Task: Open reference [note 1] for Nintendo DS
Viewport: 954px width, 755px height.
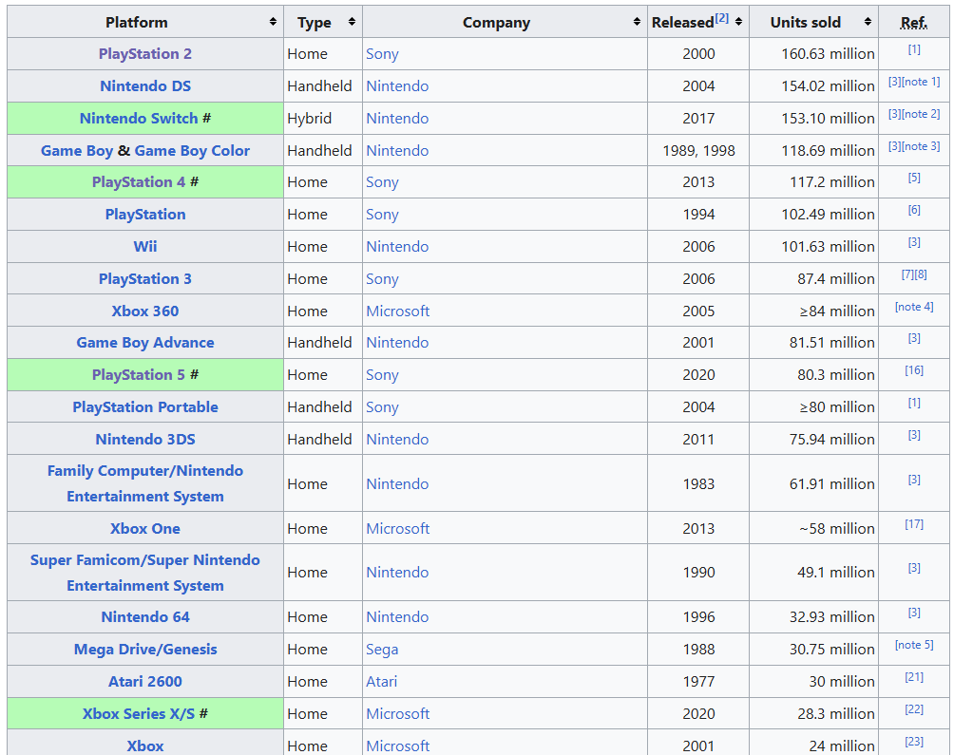Action: click(921, 83)
